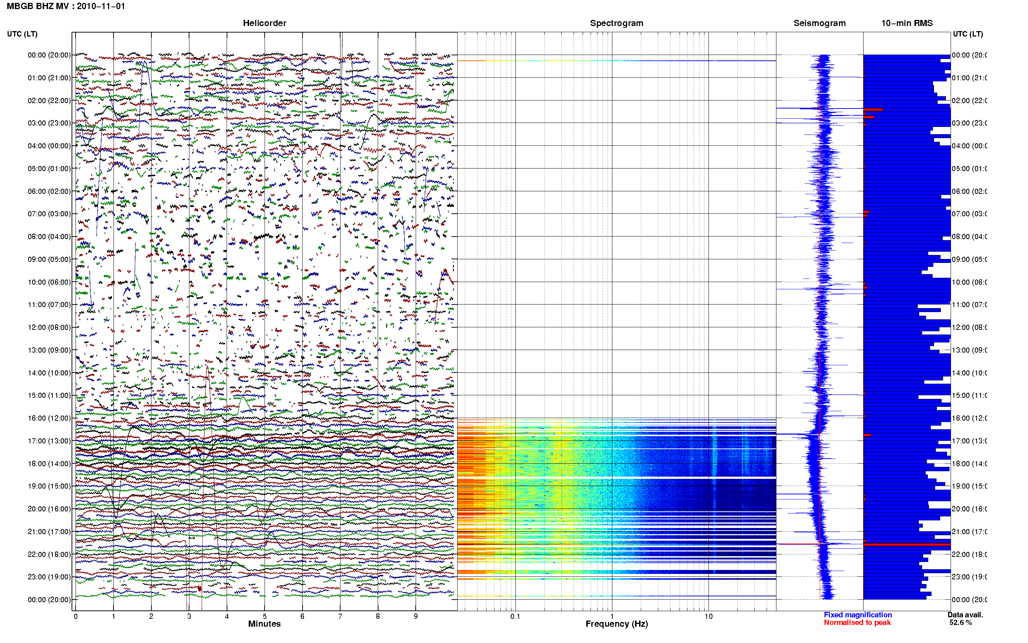1028x643 pixels.
Task: Click the '06:00 (02:00)' left time label
Action: coord(49,191)
